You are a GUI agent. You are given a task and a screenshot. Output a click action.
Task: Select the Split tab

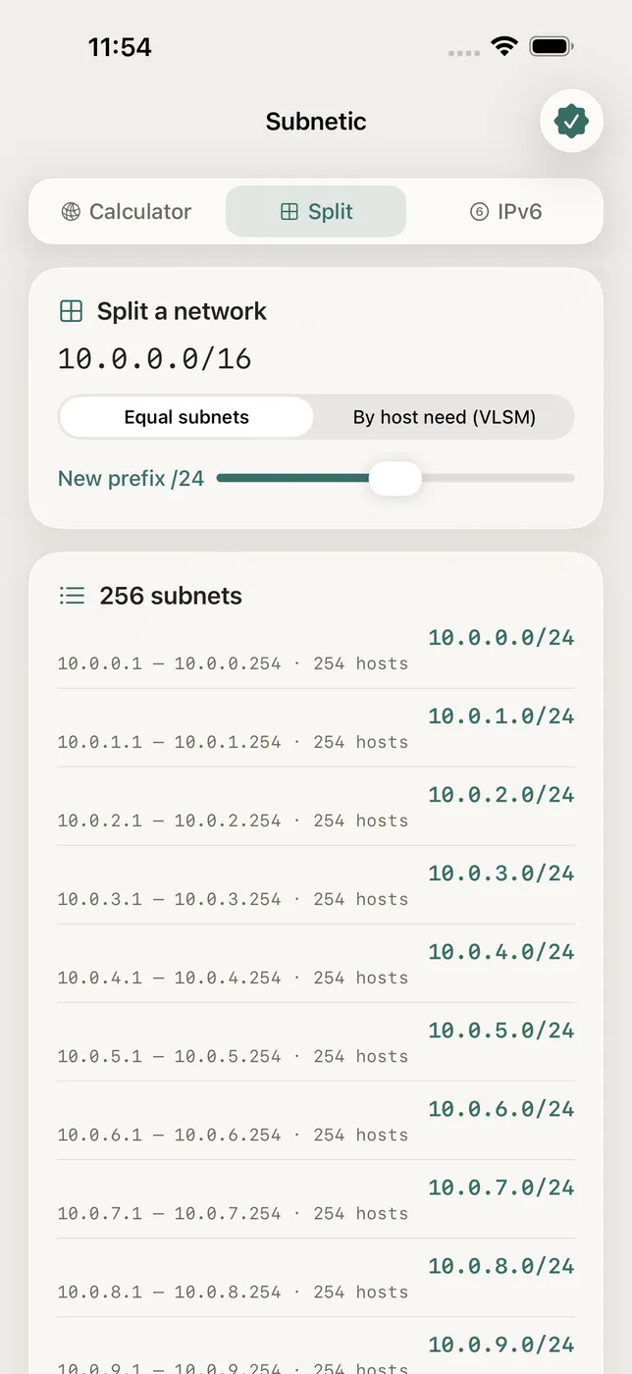click(x=316, y=212)
